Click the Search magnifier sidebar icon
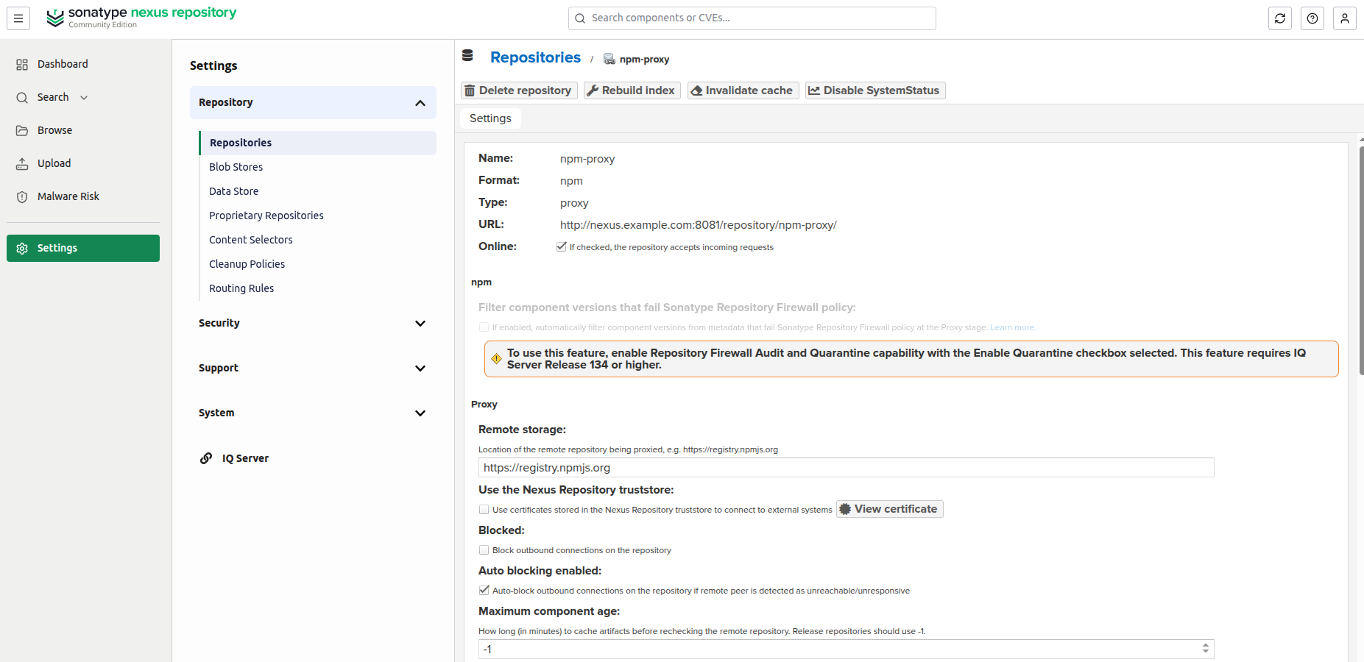The image size is (1364, 662). click(22, 98)
